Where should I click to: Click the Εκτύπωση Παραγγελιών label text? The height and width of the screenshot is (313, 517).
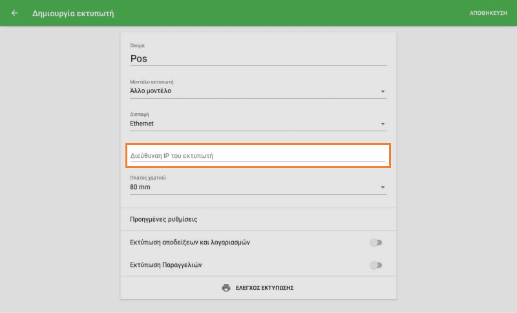[x=170, y=265]
